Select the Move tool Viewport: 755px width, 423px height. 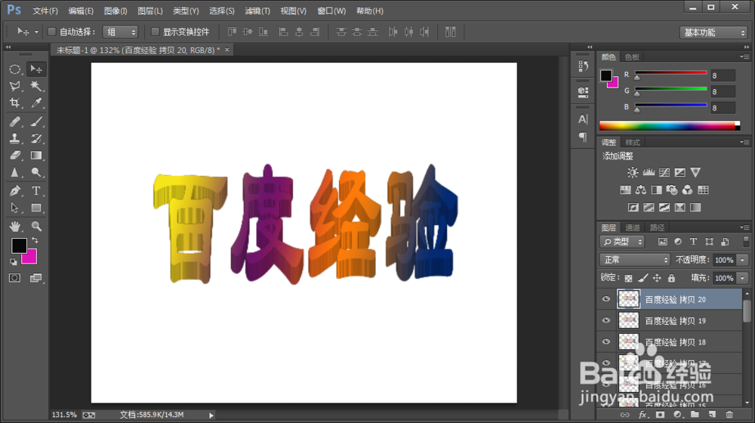pos(36,69)
